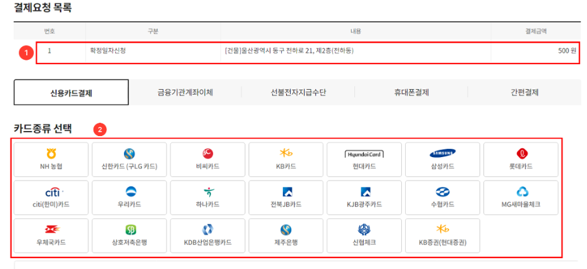Select the NH 농협 card

pos(52,160)
